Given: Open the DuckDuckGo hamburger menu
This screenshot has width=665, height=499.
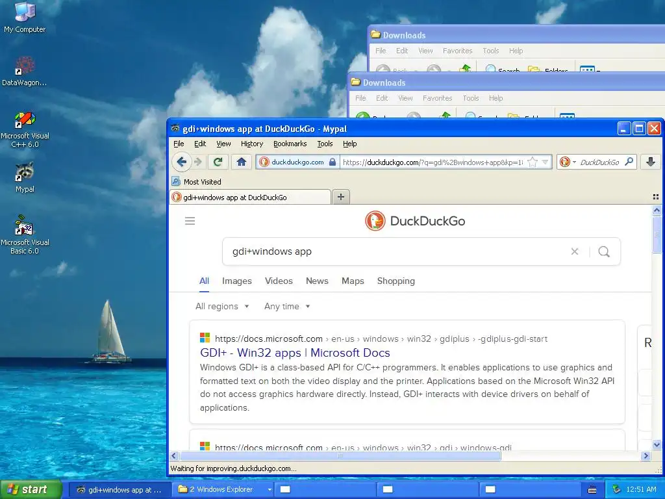Looking at the screenshot, I should pyautogui.click(x=190, y=221).
